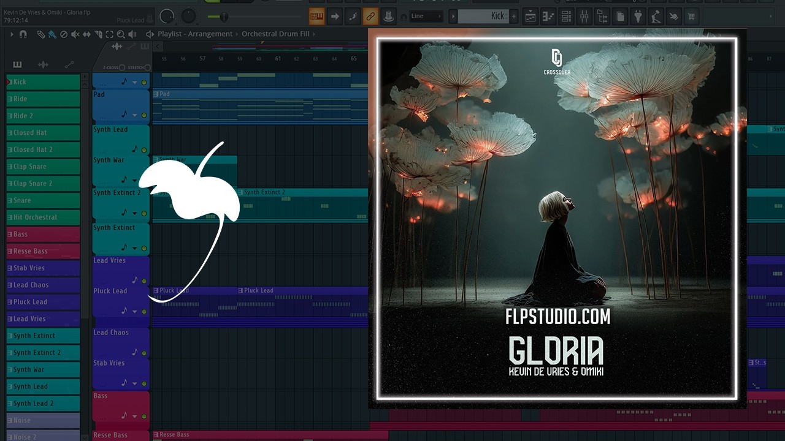Open the Channel rack view icon
Screen dimensions: 785x441
pos(567,16)
